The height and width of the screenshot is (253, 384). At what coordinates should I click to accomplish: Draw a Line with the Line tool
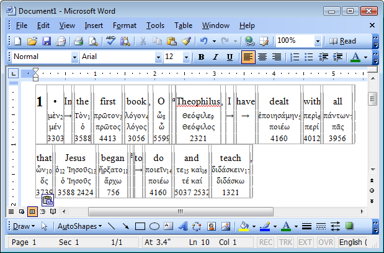112,226
